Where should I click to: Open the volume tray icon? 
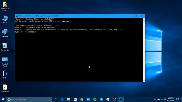coord(165,99)
